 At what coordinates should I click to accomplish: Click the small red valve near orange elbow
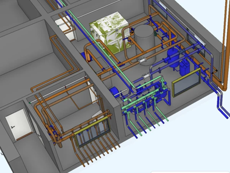tap(89, 58)
